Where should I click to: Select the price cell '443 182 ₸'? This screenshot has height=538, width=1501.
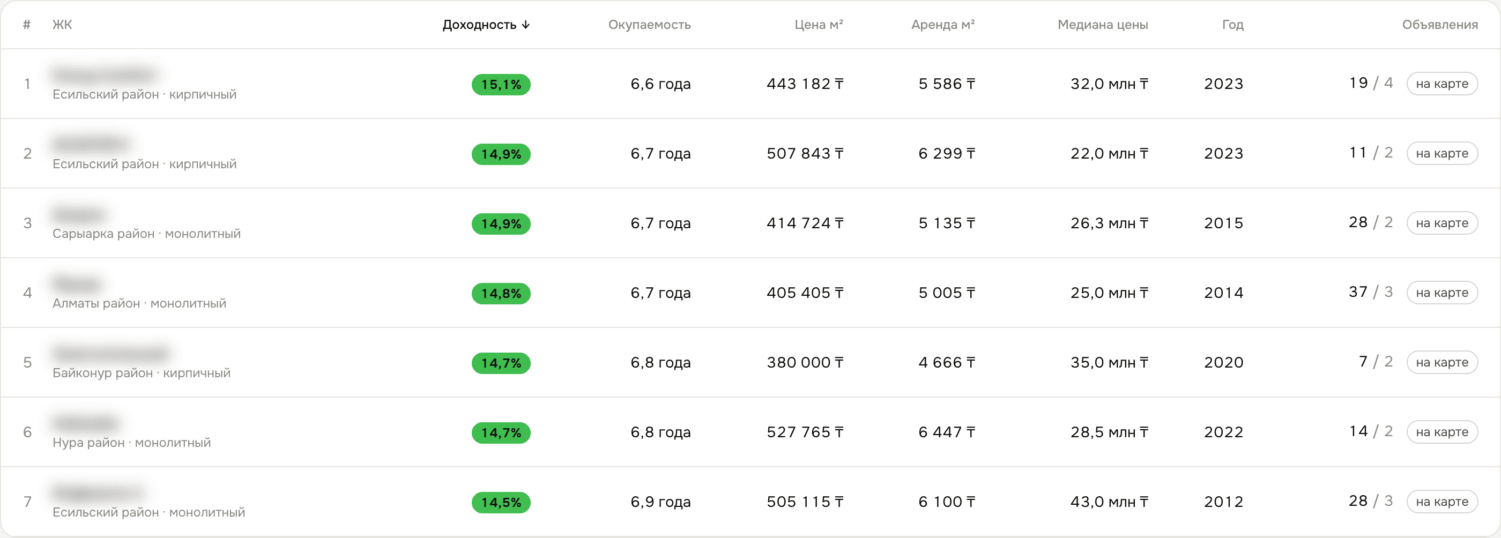[x=805, y=85]
